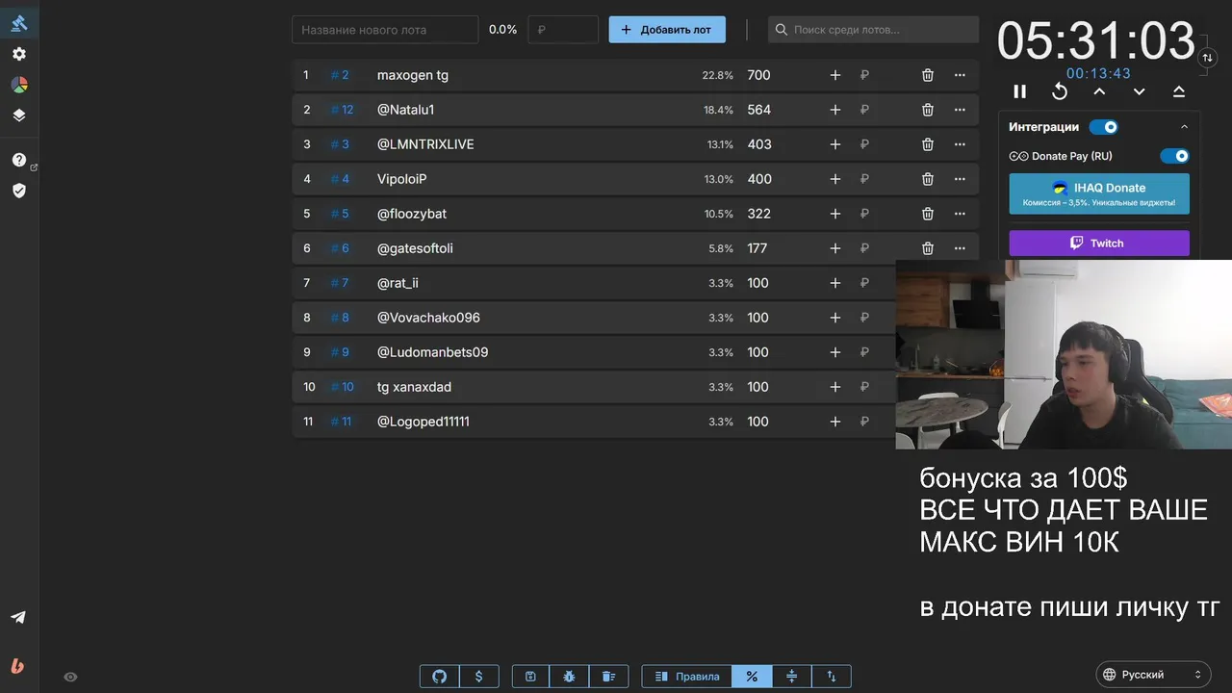Open more options for @LMNTRIXLIVE
This screenshot has height=693, width=1232.
960,144
